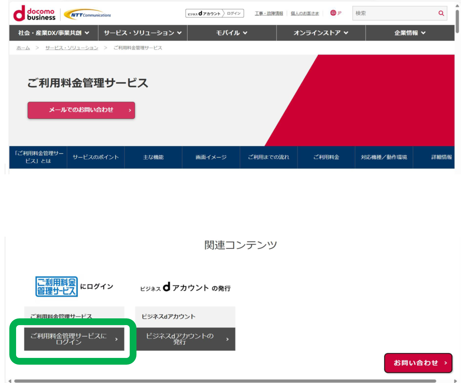Select the サービスのポイント tab

pos(96,157)
